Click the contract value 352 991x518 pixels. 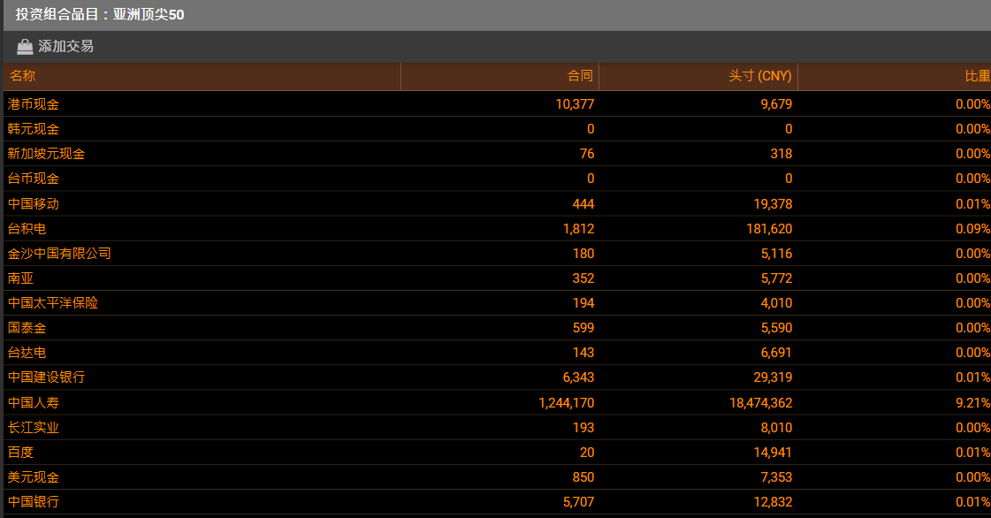583,278
